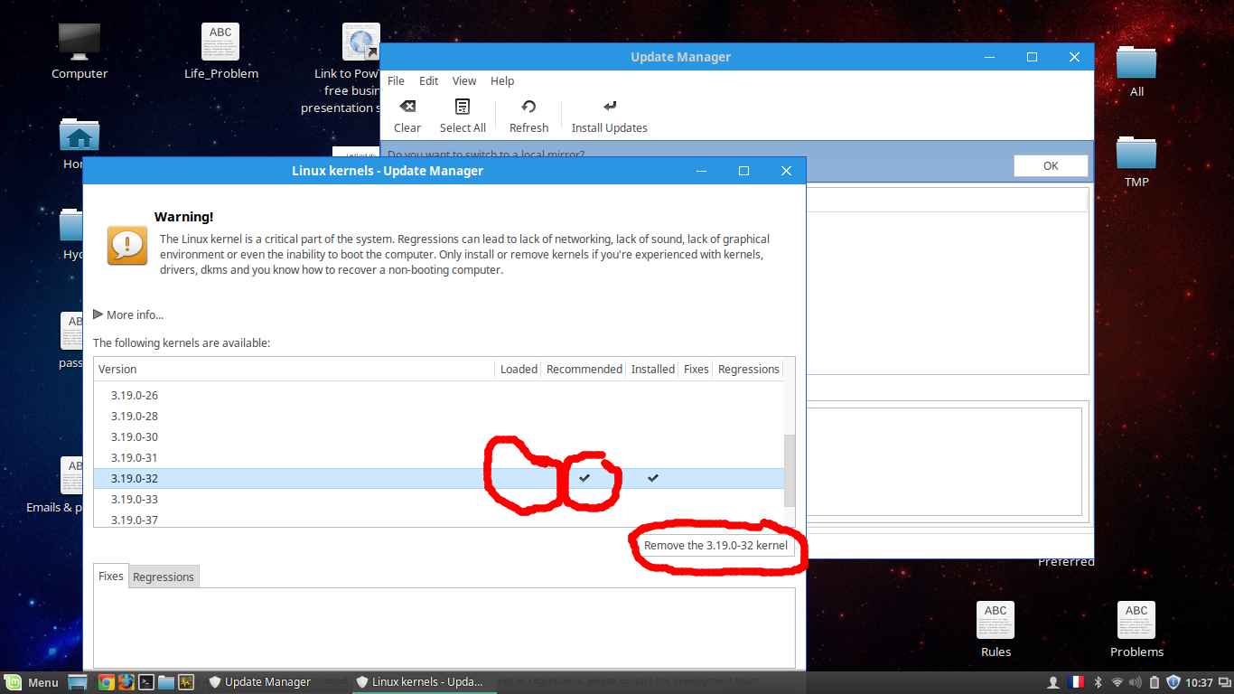Select kernel version 3.19.0-26
This screenshot has width=1234, height=694.
point(439,395)
